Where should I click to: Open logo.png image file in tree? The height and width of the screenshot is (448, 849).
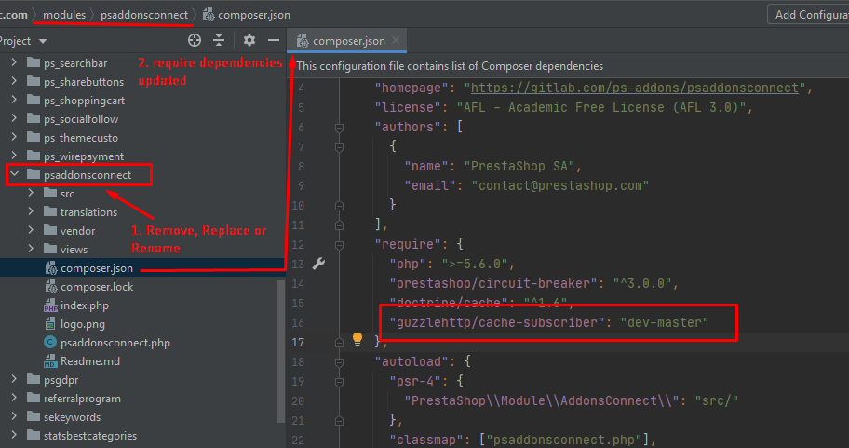[84, 324]
